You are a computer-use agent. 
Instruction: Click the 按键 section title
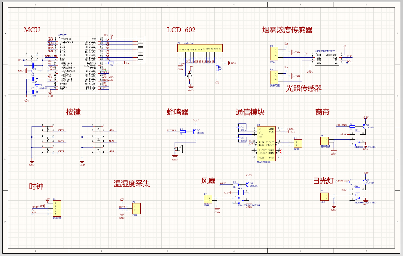click(73, 112)
